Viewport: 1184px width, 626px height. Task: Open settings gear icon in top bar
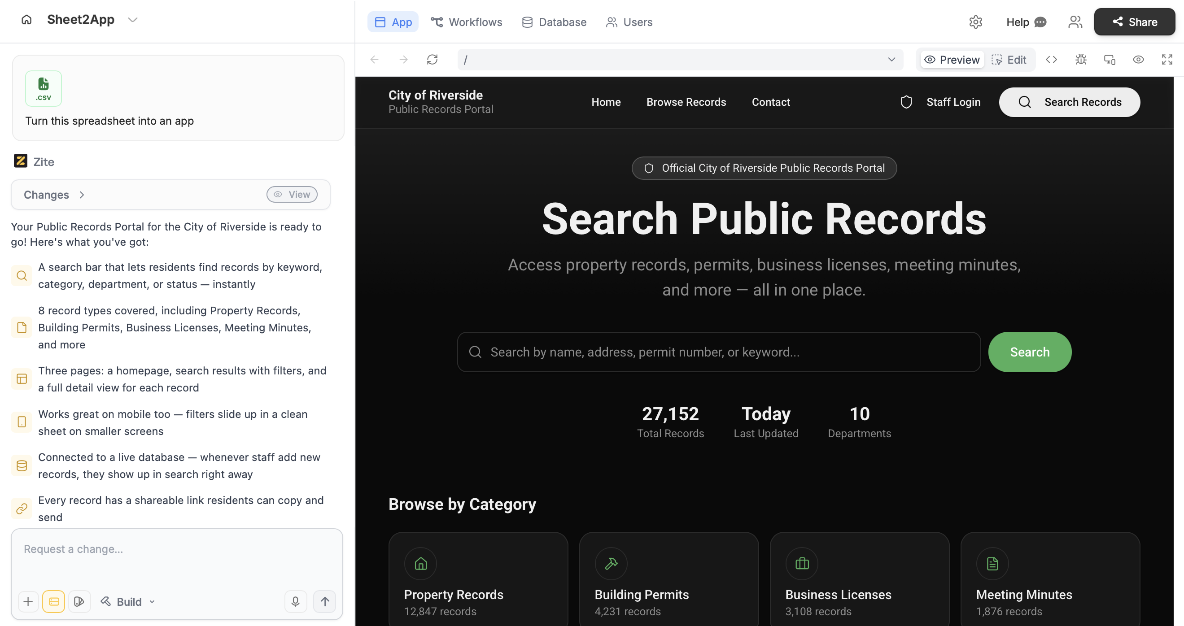click(975, 22)
